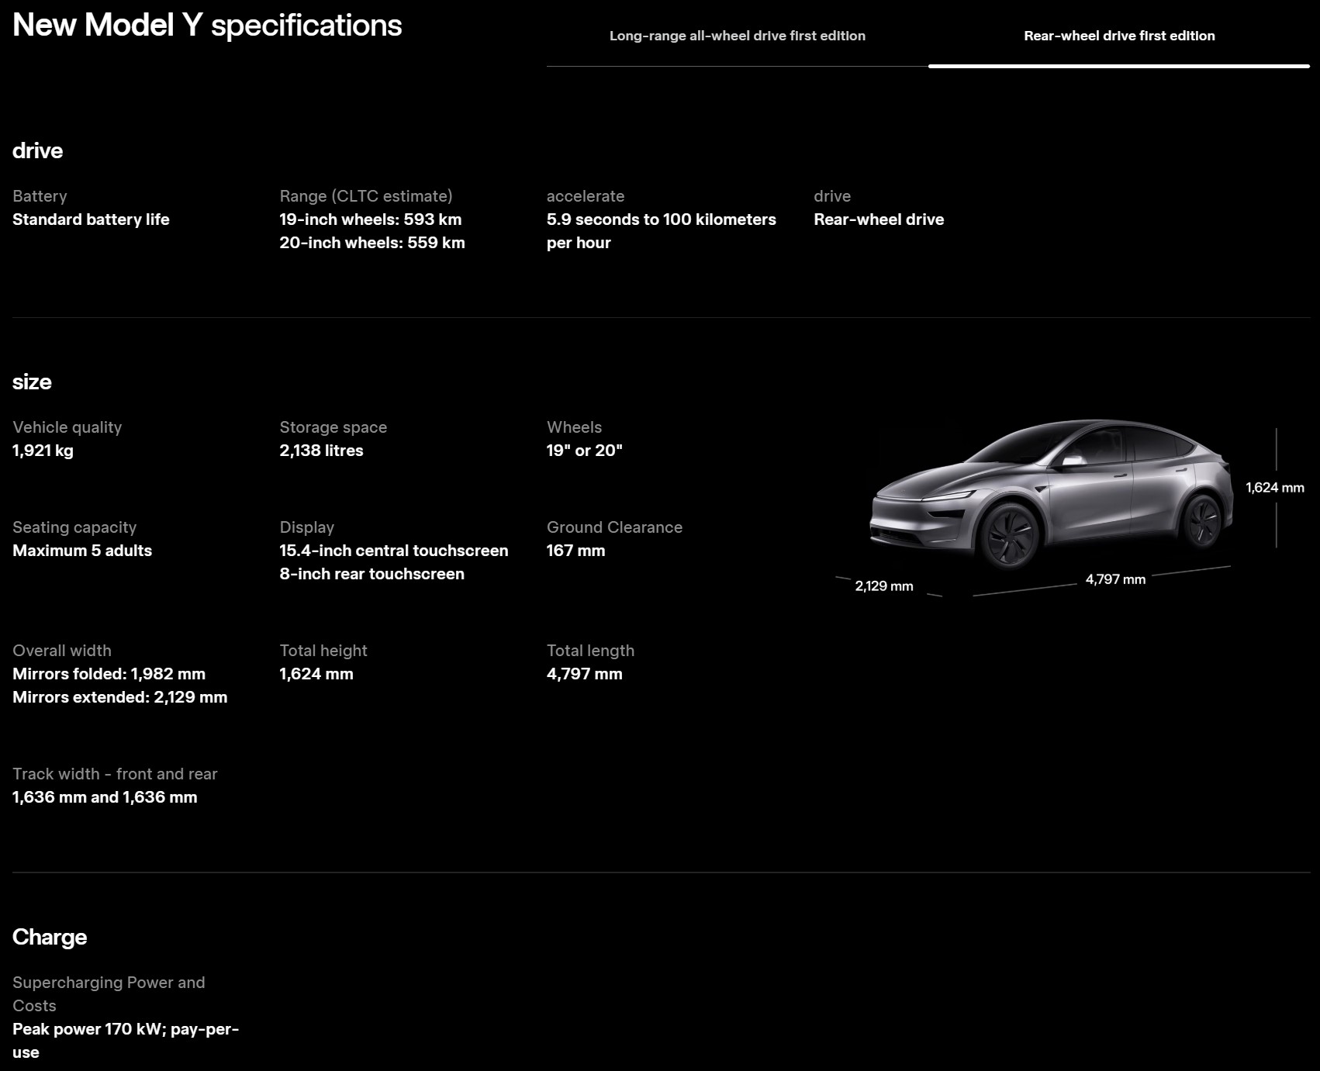Viewport: 1320px width, 1071px height.
Task: Click '5.9 seconds to 100 kilometers' text
Action: [x=662, y=219]
